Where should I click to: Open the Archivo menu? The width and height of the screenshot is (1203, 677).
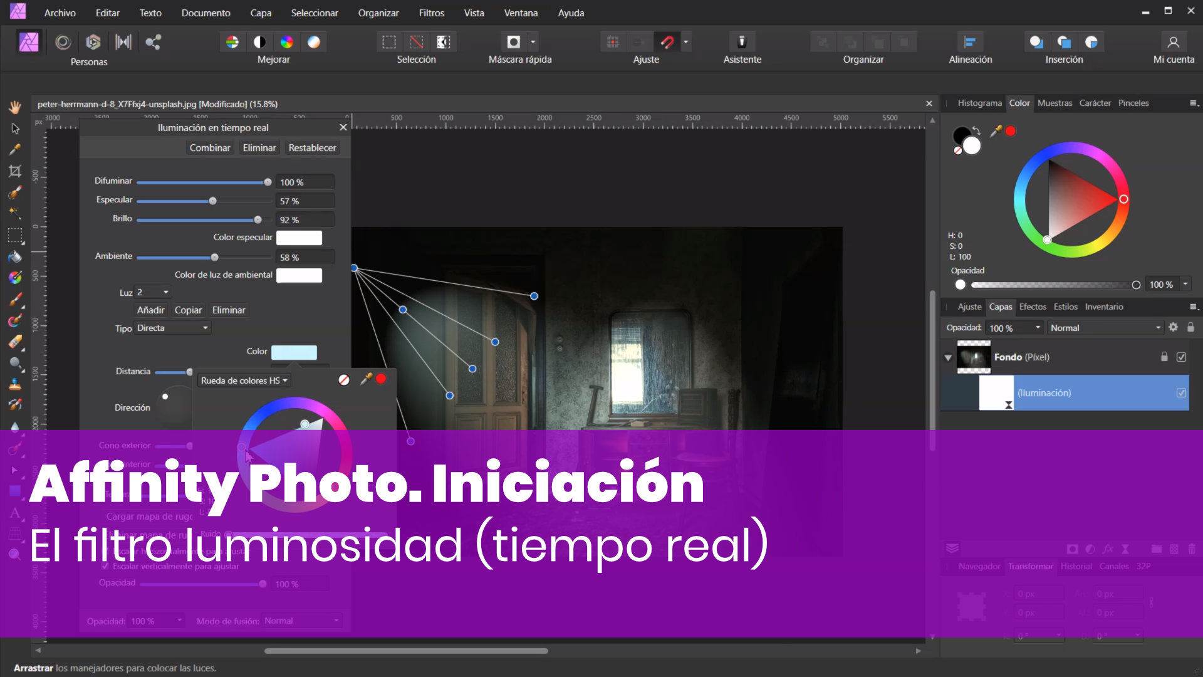[60, 13]
